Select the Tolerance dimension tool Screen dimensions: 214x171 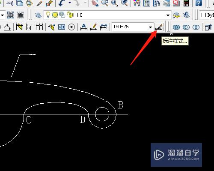click(62, 27)
